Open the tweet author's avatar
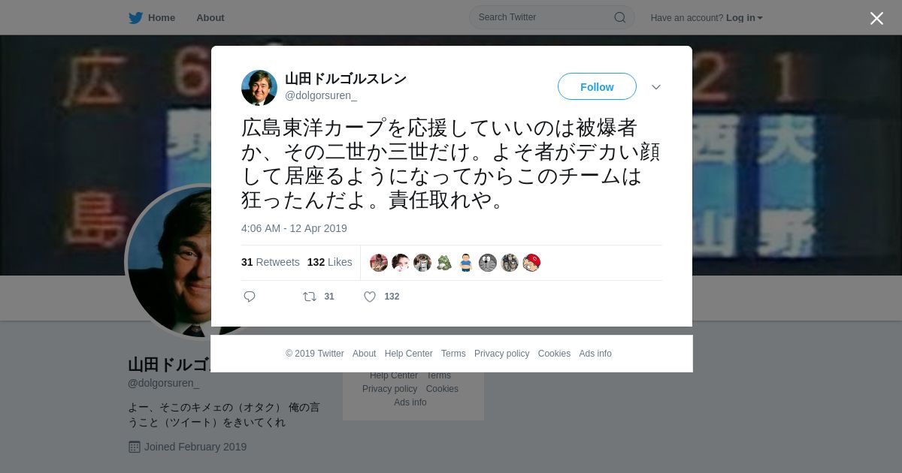This screenshot has height=473, width=902. coord(259,88)
